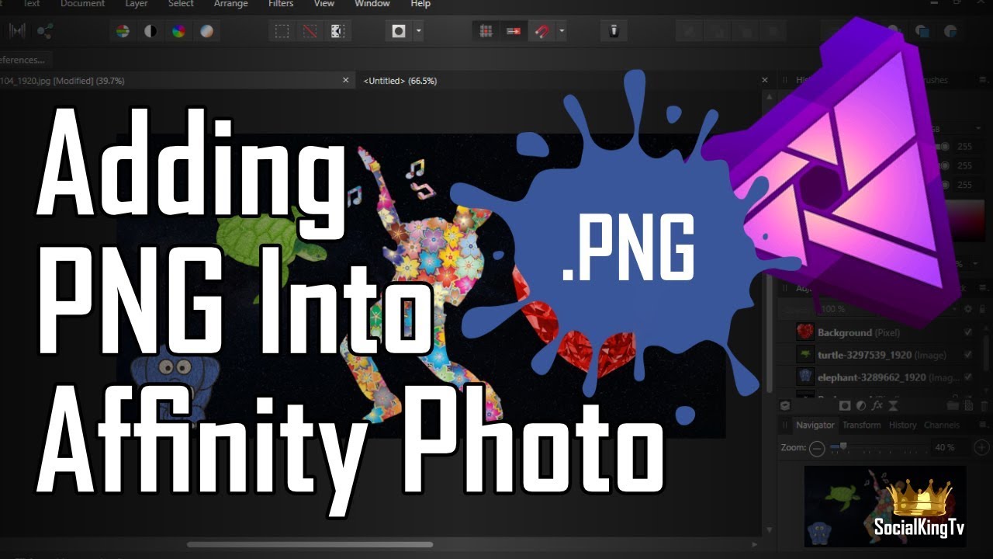This screenshot has width=993, height=559.
Task: Click the Group Layers folder icon
Action: [952, 405]
